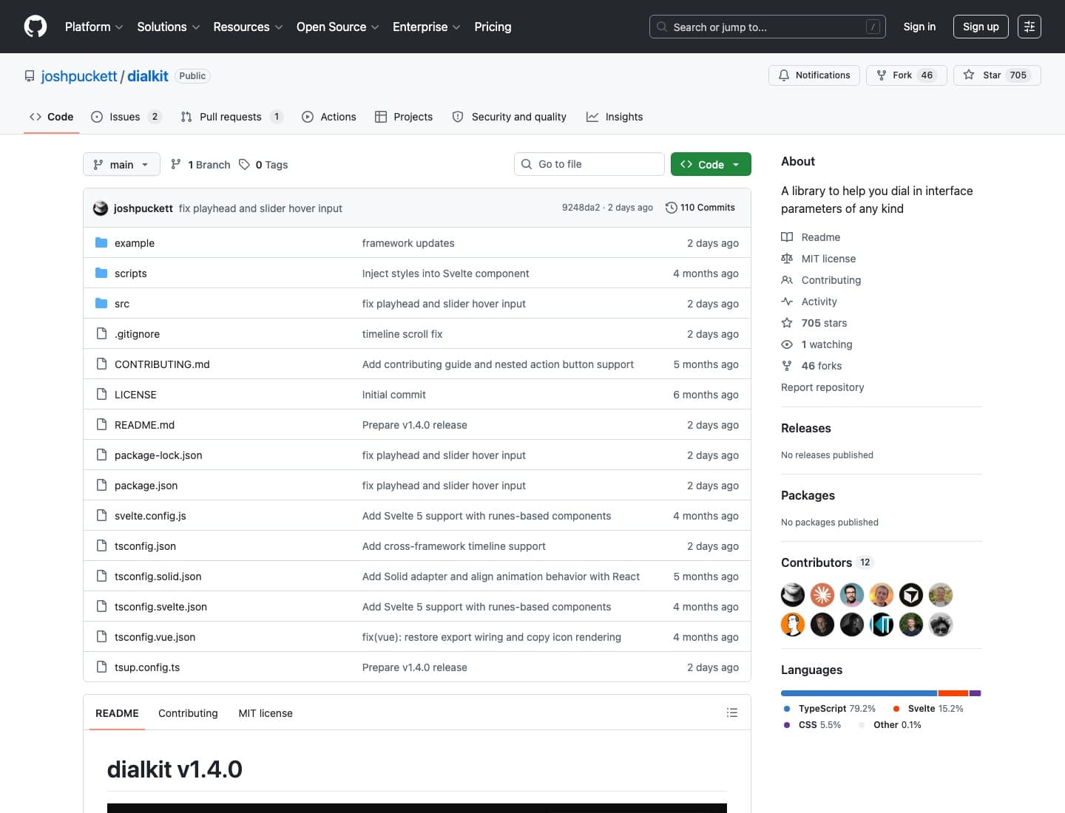This screenshot has width=1065, height=813.
Task: Click the README.md file icon
Action: tap(101, 424)
